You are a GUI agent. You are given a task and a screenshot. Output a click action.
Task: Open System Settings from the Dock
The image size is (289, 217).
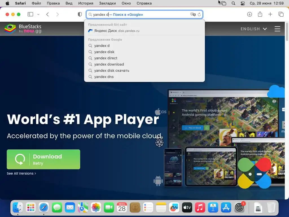pos(239,208)
